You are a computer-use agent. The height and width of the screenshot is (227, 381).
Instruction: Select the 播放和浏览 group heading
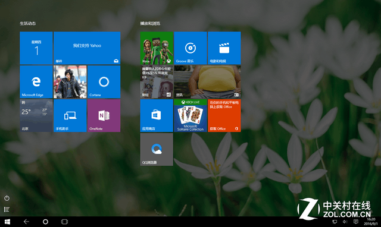point(150,24)
